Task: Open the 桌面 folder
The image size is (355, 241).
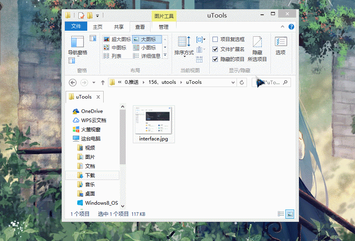Action: (x=86, y=194)
